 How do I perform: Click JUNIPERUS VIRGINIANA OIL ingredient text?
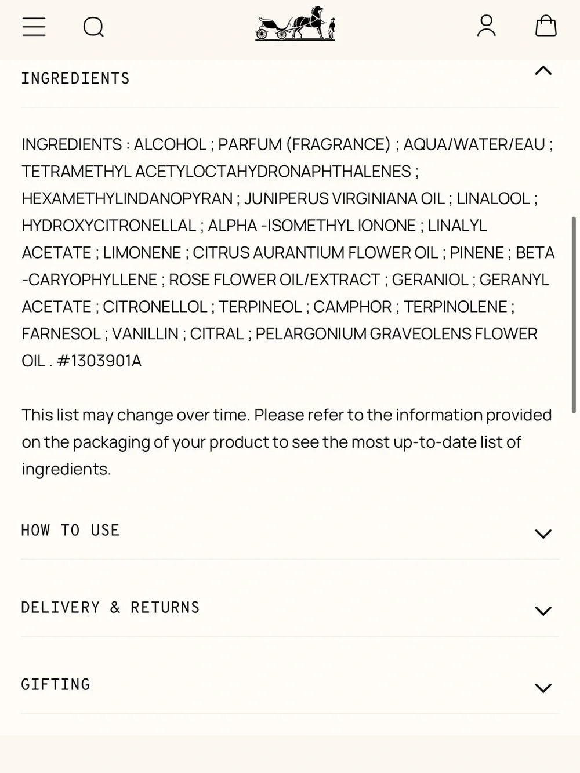point(345,198)
